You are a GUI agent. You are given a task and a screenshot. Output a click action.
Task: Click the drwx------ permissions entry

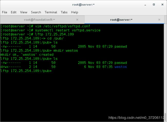[x=11, y=67]
